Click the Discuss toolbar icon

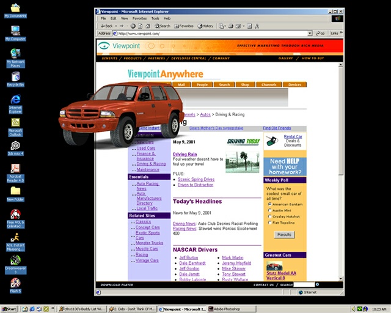pyautogui.click(x=249, y=26)
